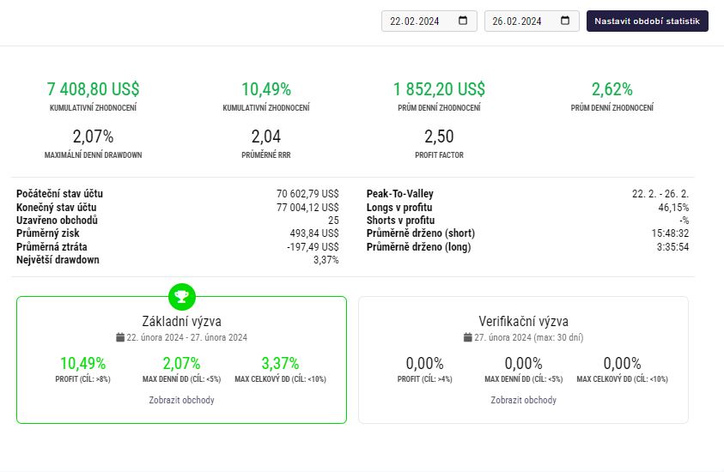
Task: Click the 3,37% Max celkový DD metric
Action: (x=280, y=364)
